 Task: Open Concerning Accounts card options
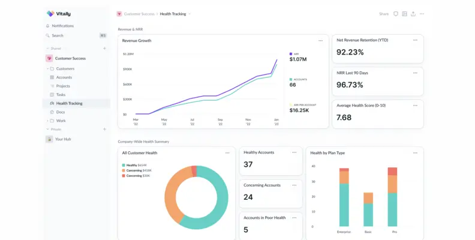pos(294,185)
